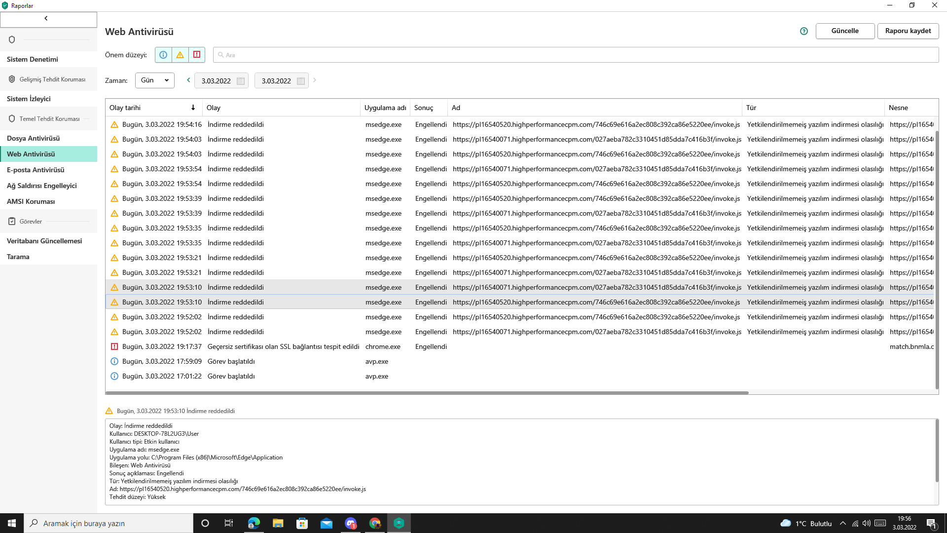Collapse the Temel Tehdit Koruması section
Screen dimensions: 947x533
(x=48, y=119)
